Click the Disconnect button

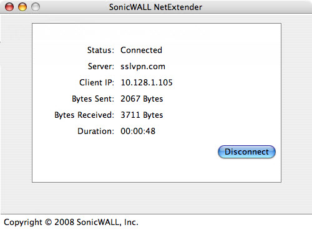(246, 152)
